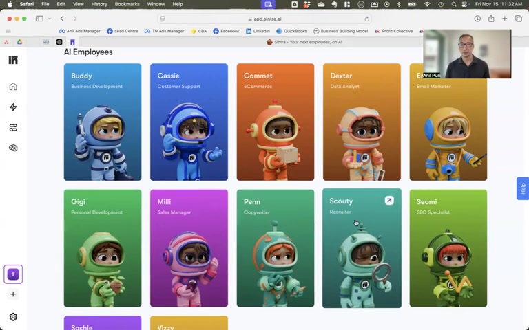
Task: Open the Business Building Model bookmark
Action: pos(340,31)
